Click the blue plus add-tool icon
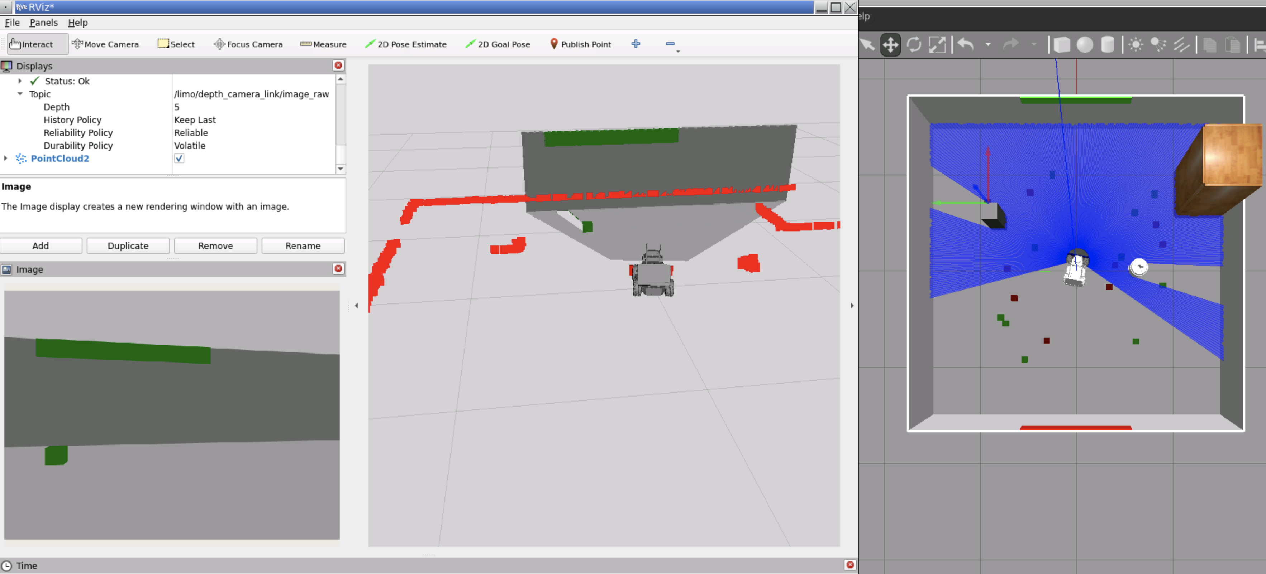This screenshot has height=574, width=1266. [636, 44]
